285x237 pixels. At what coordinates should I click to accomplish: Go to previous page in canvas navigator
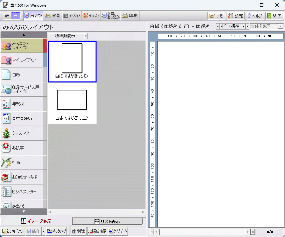point(157,232)
